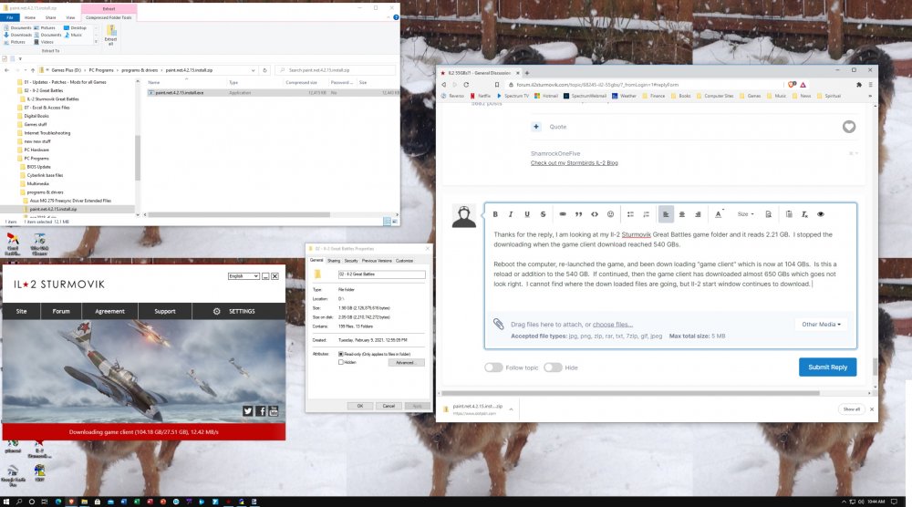The image size is (912, 507).
Task: Insert a quote block in the reply
Action: [x=578, y=214]
